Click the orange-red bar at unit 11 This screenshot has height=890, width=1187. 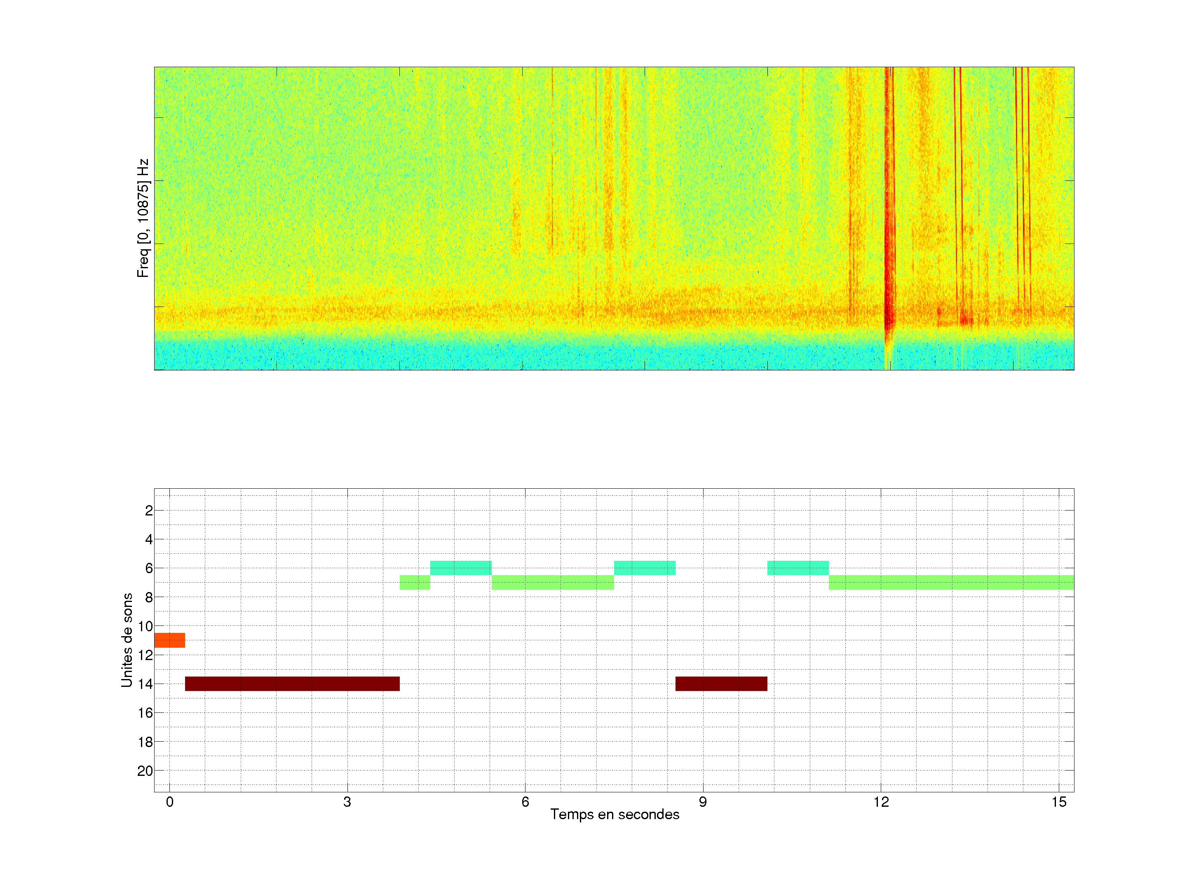click(x=169, y=640)
